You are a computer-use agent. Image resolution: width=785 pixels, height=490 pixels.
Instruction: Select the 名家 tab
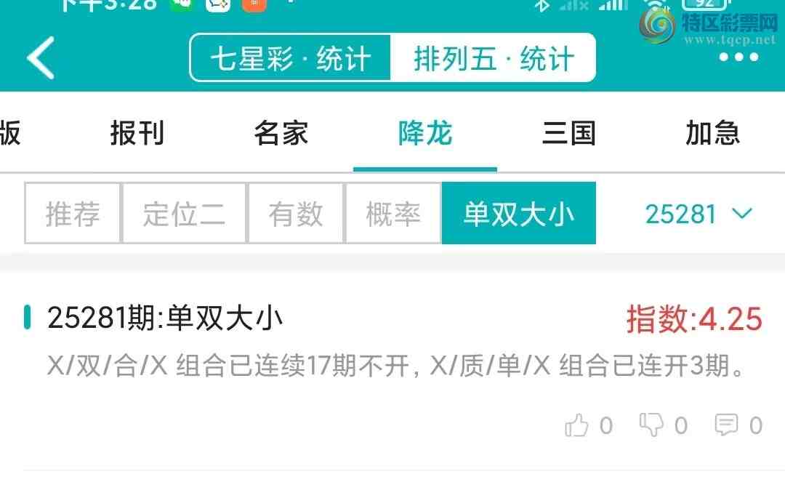281,133
